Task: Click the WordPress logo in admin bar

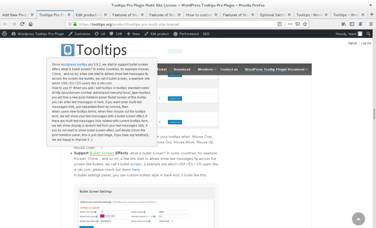Action: coord(4,34)
